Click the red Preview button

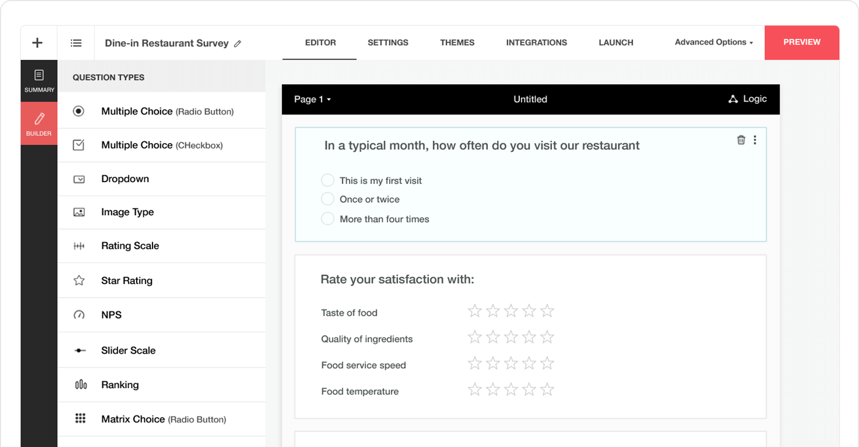pos(801,42)
